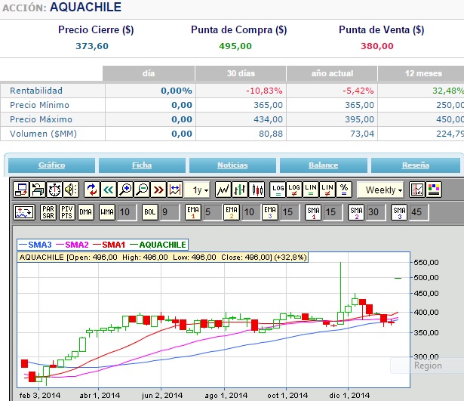Open the Noticias tab
The image size is (464, 401).
click(x=232, y=165)
